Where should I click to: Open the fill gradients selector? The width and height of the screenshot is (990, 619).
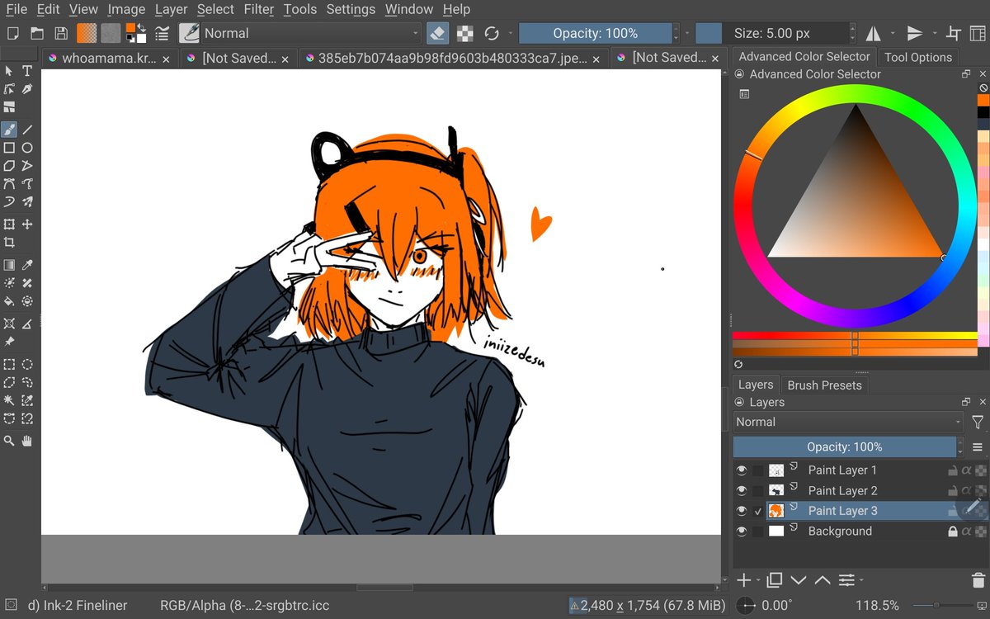tap(87, 33)
